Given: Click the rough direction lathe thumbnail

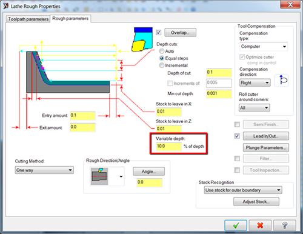Looking at the screenshot, I should pyautogui.click(x=99, y=176).
